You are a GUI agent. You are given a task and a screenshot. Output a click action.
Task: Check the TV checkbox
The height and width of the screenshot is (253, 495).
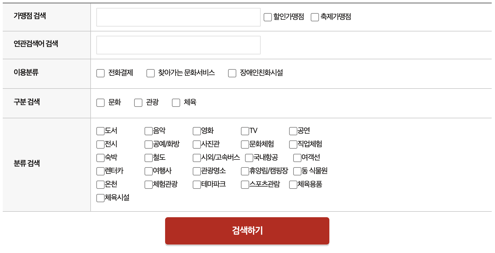click(x=244, y=131)
